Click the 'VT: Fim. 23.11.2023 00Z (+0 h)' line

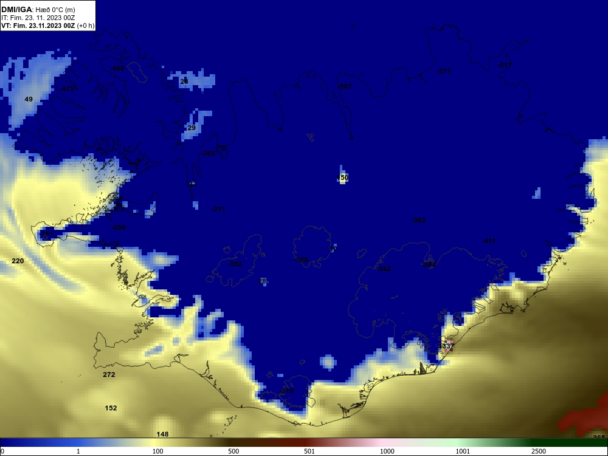(x=47, y=26)
